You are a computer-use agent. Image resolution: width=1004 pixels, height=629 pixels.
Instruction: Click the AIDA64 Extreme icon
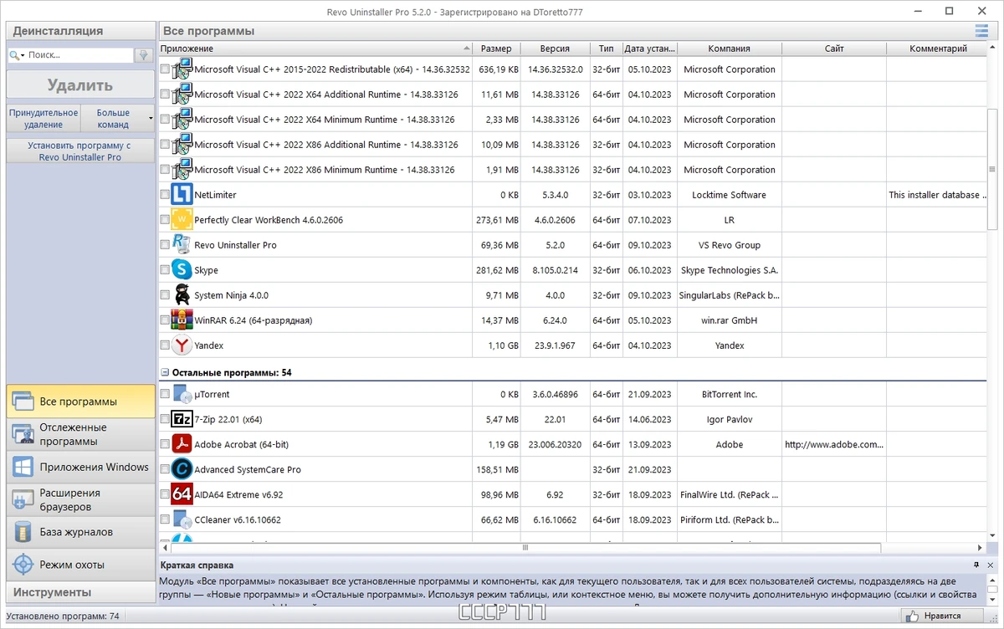(x=182, y=494)
